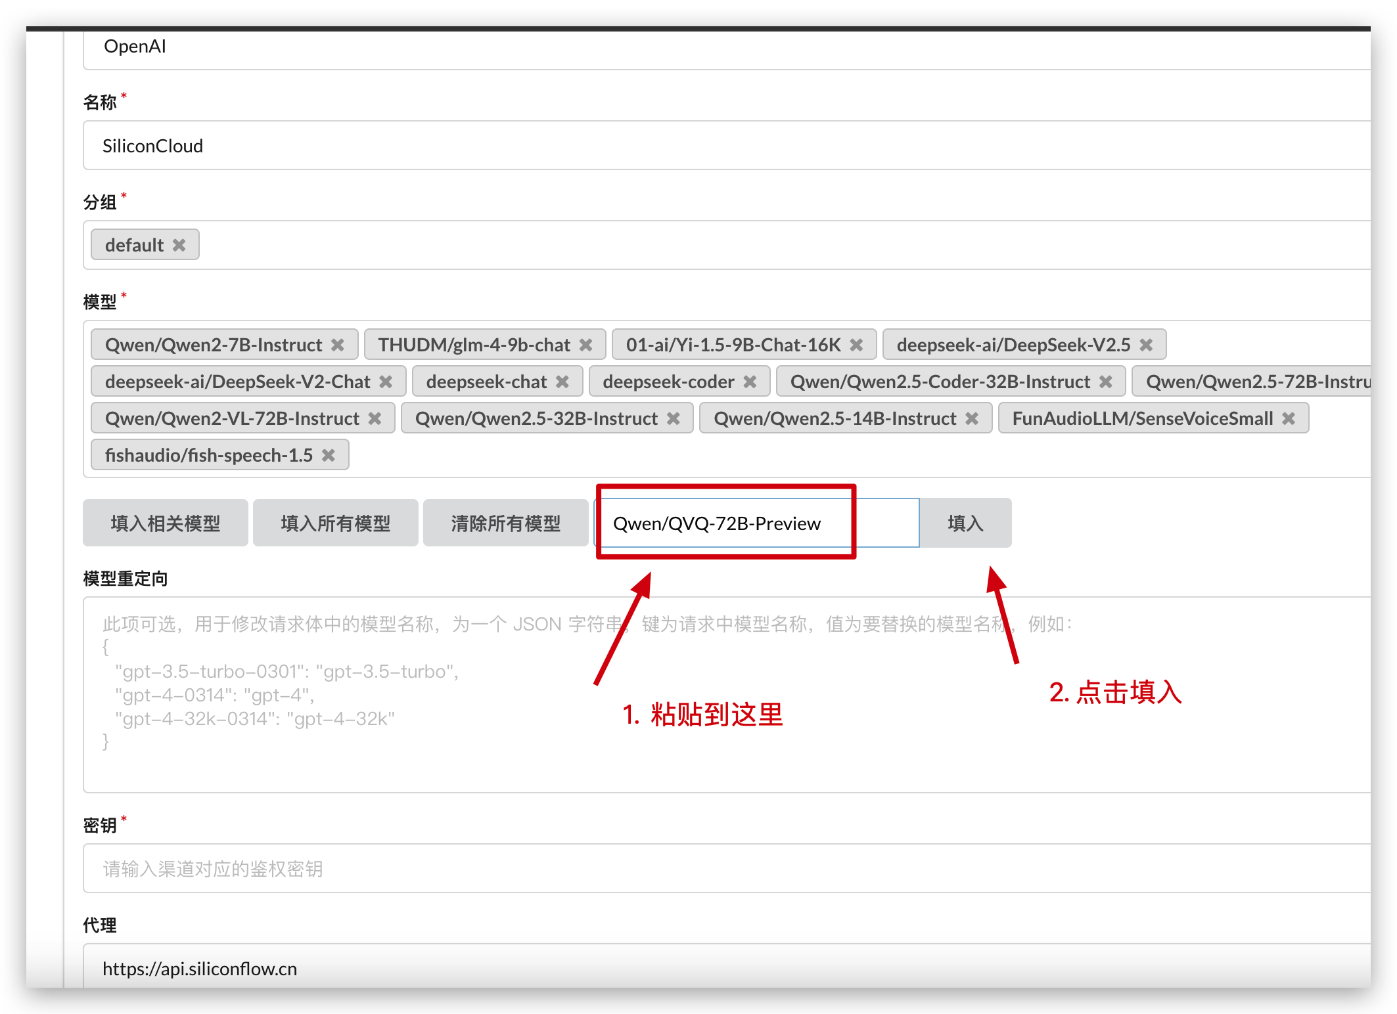Remove the default group tag
Image resolution: width=1397 pixels, height=1014 pixels.
179,245
